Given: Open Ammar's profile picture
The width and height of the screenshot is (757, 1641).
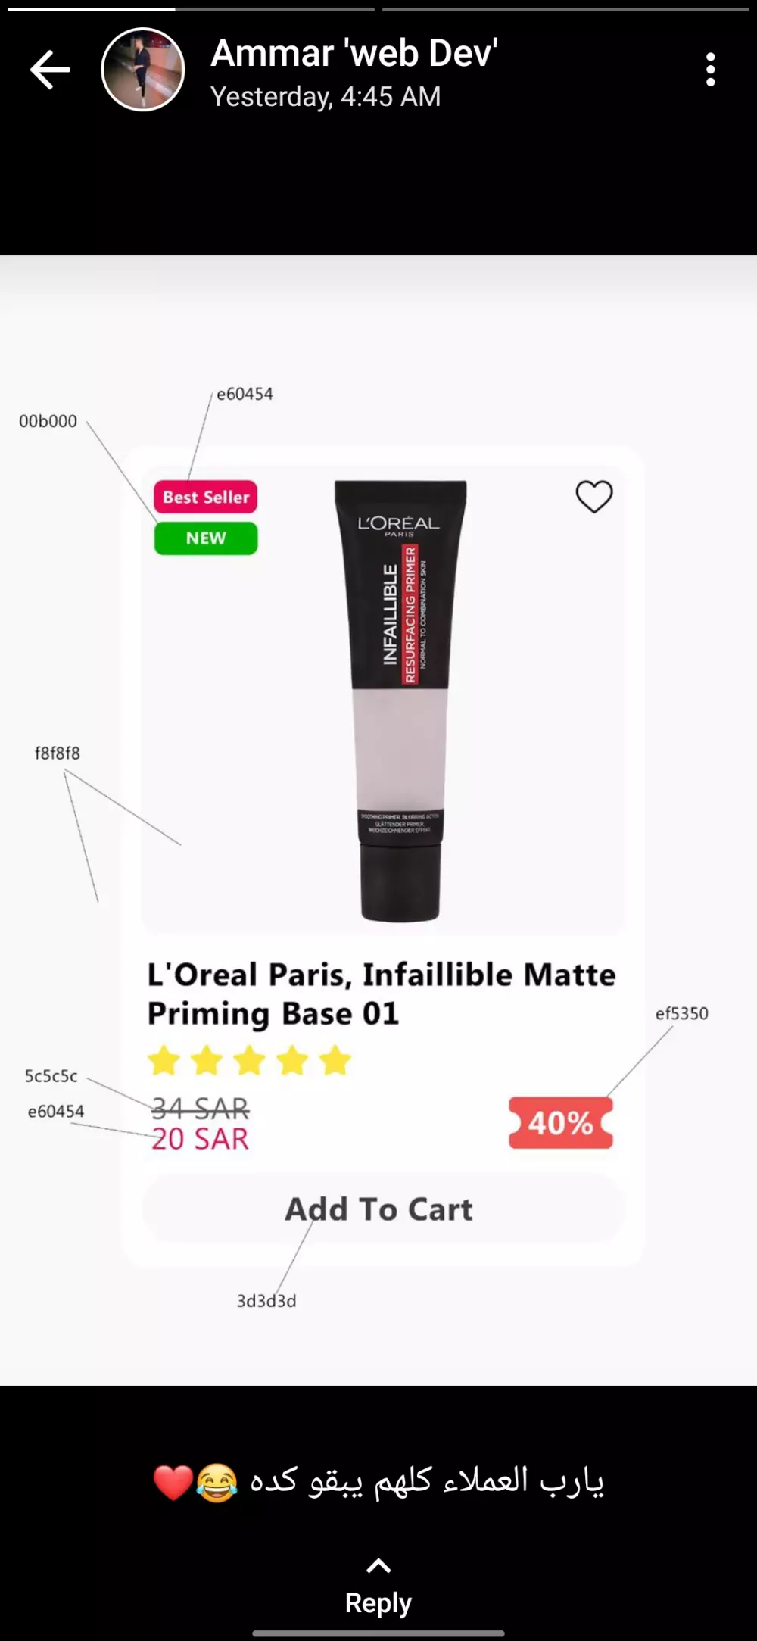Looking at the screenshot, I should click(x=143, y=70).
